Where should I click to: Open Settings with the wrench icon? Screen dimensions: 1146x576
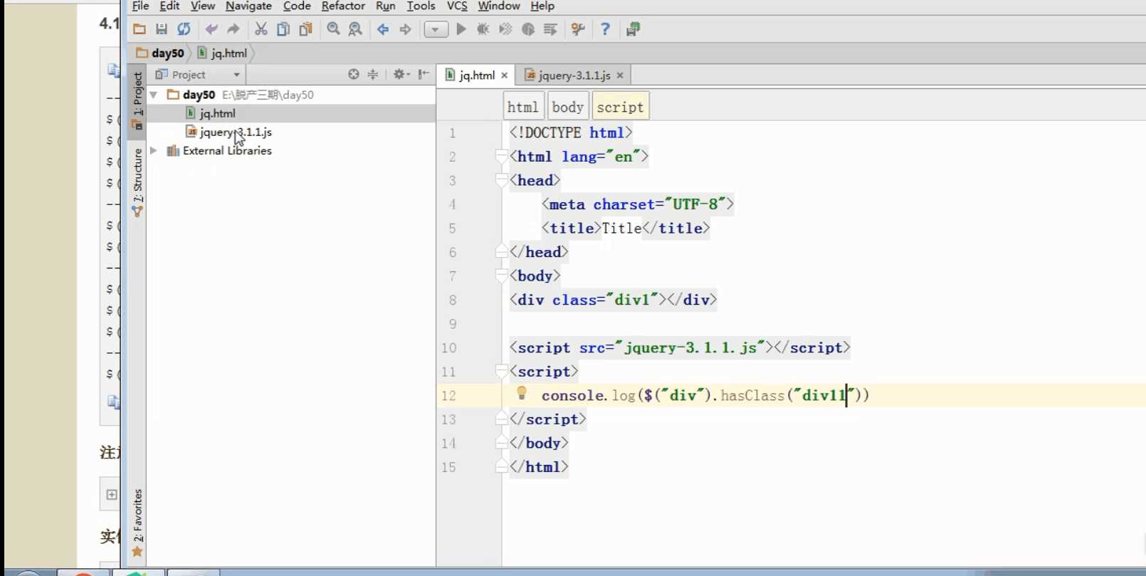pos(578,29)
